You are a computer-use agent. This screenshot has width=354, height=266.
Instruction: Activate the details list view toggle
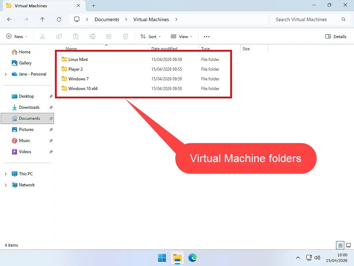coord(340,245)
